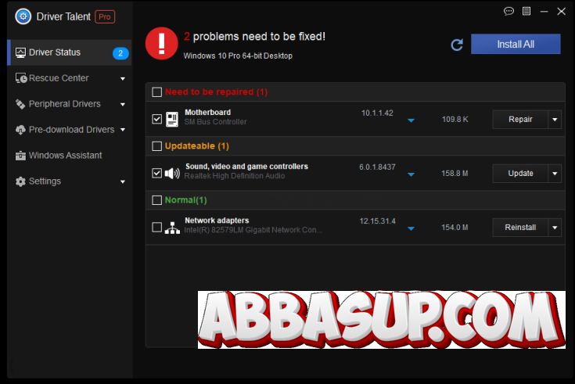Click the SM Bus Controller text
The width and height of the screenshot is (575, 384).
pos(215,122)
